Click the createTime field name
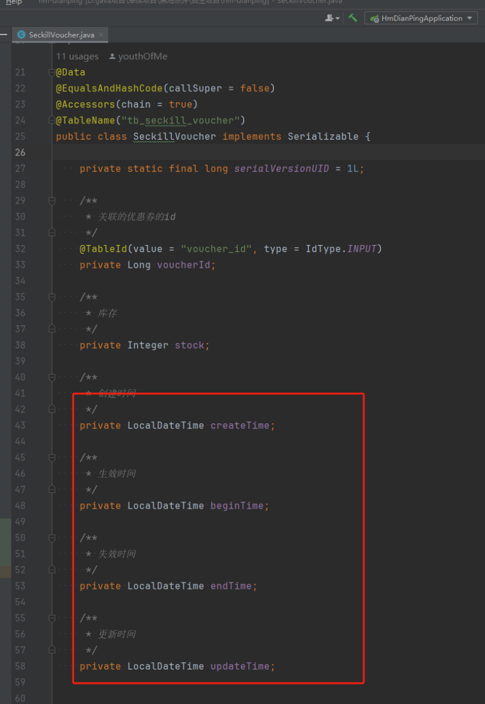485x704 pixels. click(x=240, y=425)
